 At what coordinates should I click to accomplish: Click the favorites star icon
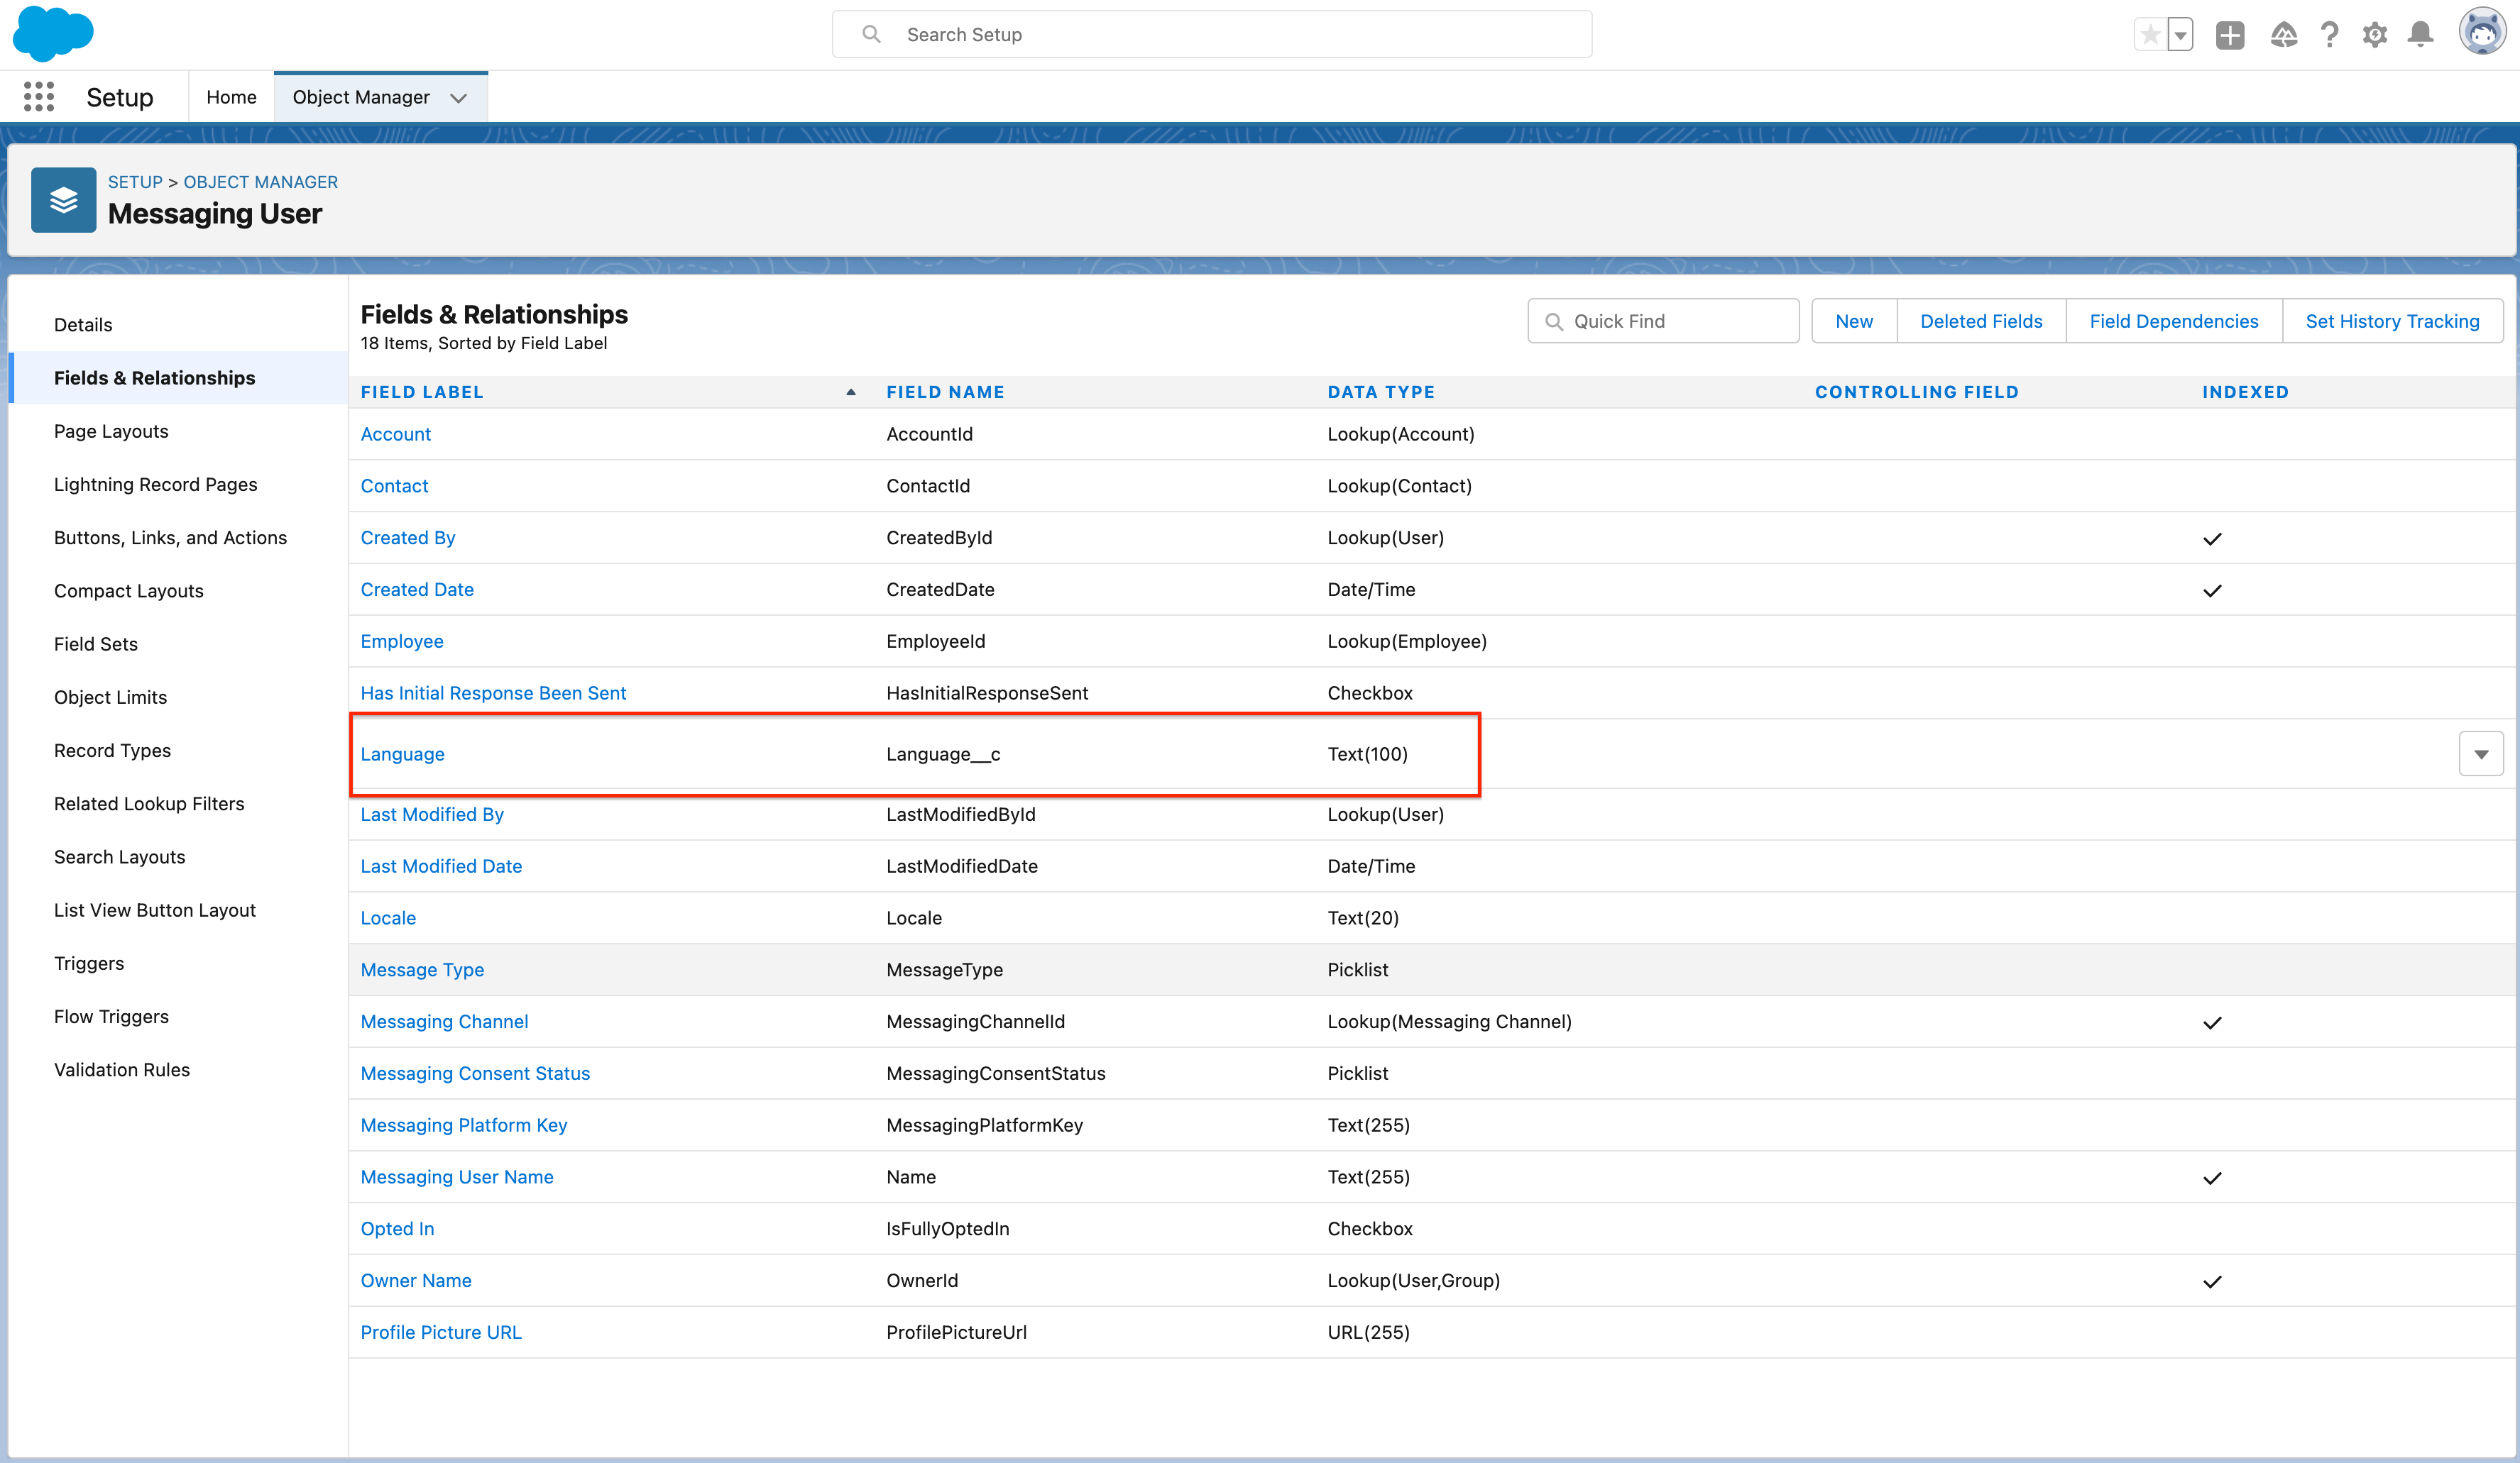[x=2150, y=35]
